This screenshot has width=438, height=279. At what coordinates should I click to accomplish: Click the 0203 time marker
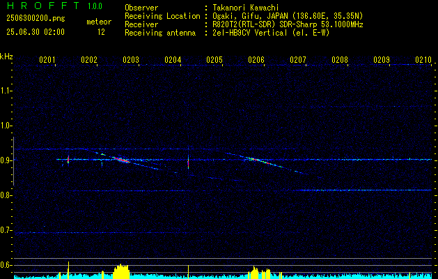(131, 60)
